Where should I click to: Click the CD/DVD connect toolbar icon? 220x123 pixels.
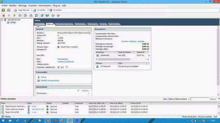[x=53, y=15]
